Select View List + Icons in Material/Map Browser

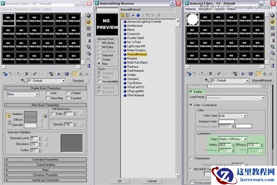click(128, 16)
